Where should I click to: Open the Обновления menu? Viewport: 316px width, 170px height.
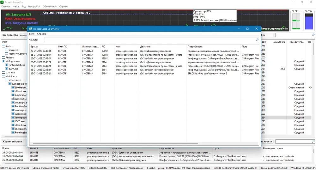[x=49, y=6]
